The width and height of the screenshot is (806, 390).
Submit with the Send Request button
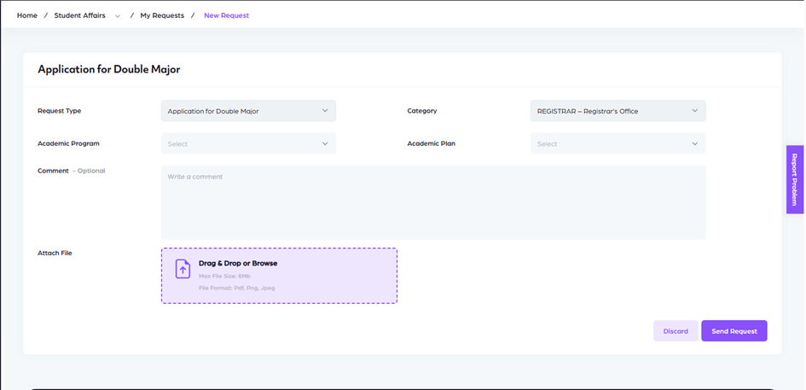pos(734,331)
